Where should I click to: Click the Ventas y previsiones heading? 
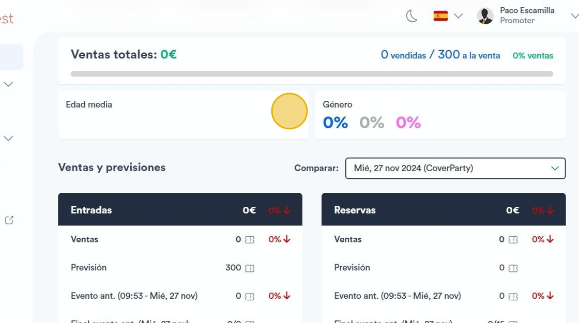pyautogui.click(x=112, y=167)
